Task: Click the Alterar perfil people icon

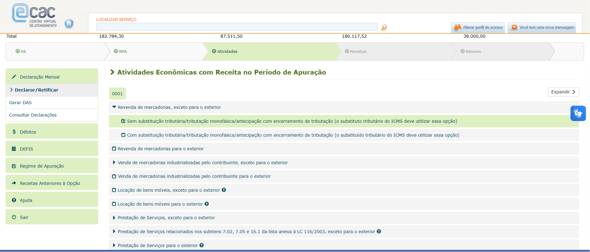Action: [458, 28]
